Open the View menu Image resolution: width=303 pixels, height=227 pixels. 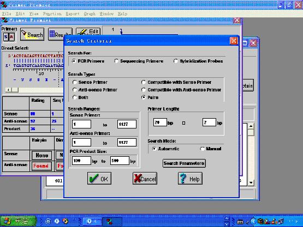(x=34, y=14)
